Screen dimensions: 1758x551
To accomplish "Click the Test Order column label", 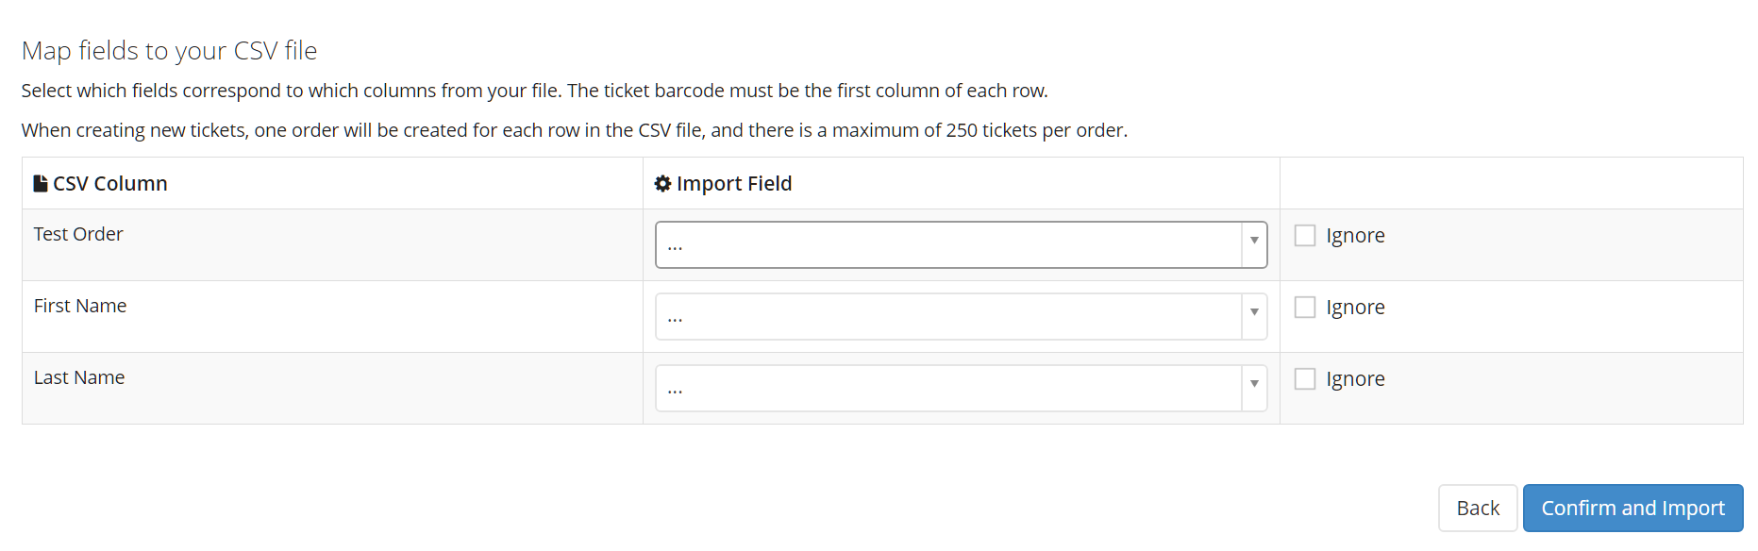I will [x=78, y=234].
